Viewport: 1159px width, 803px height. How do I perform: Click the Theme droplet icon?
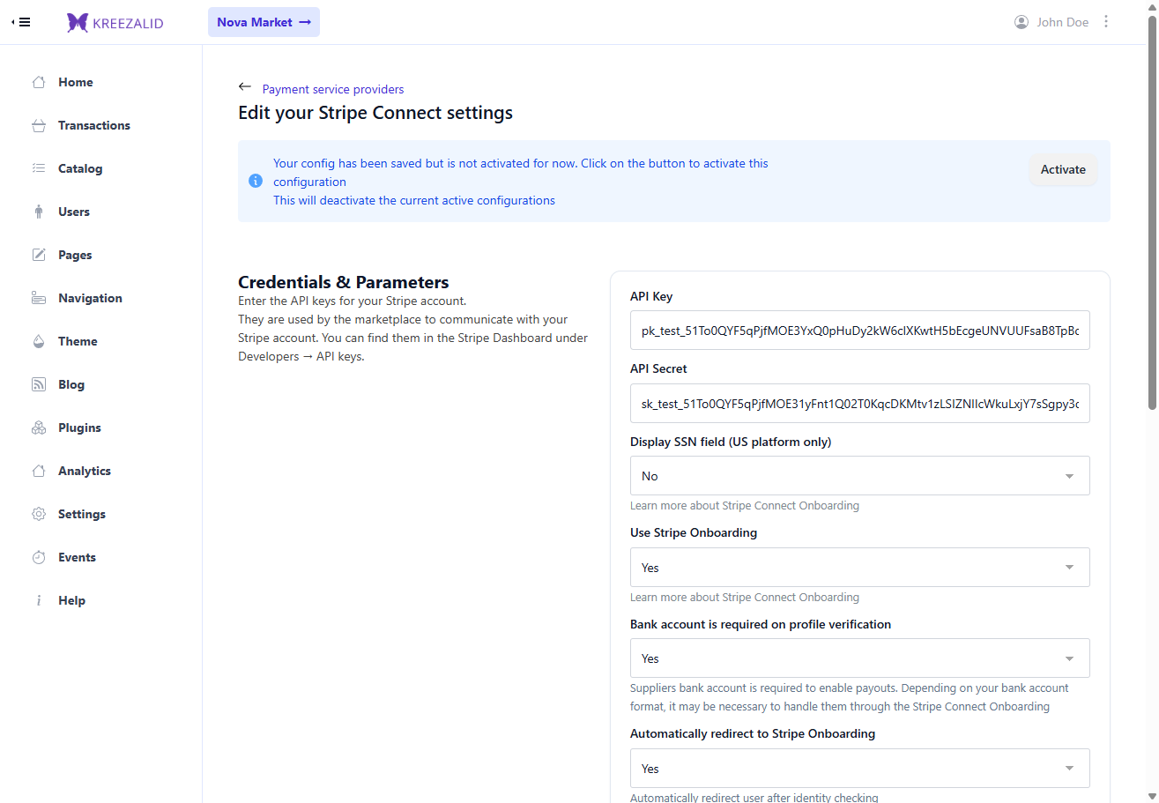[39, 341]
